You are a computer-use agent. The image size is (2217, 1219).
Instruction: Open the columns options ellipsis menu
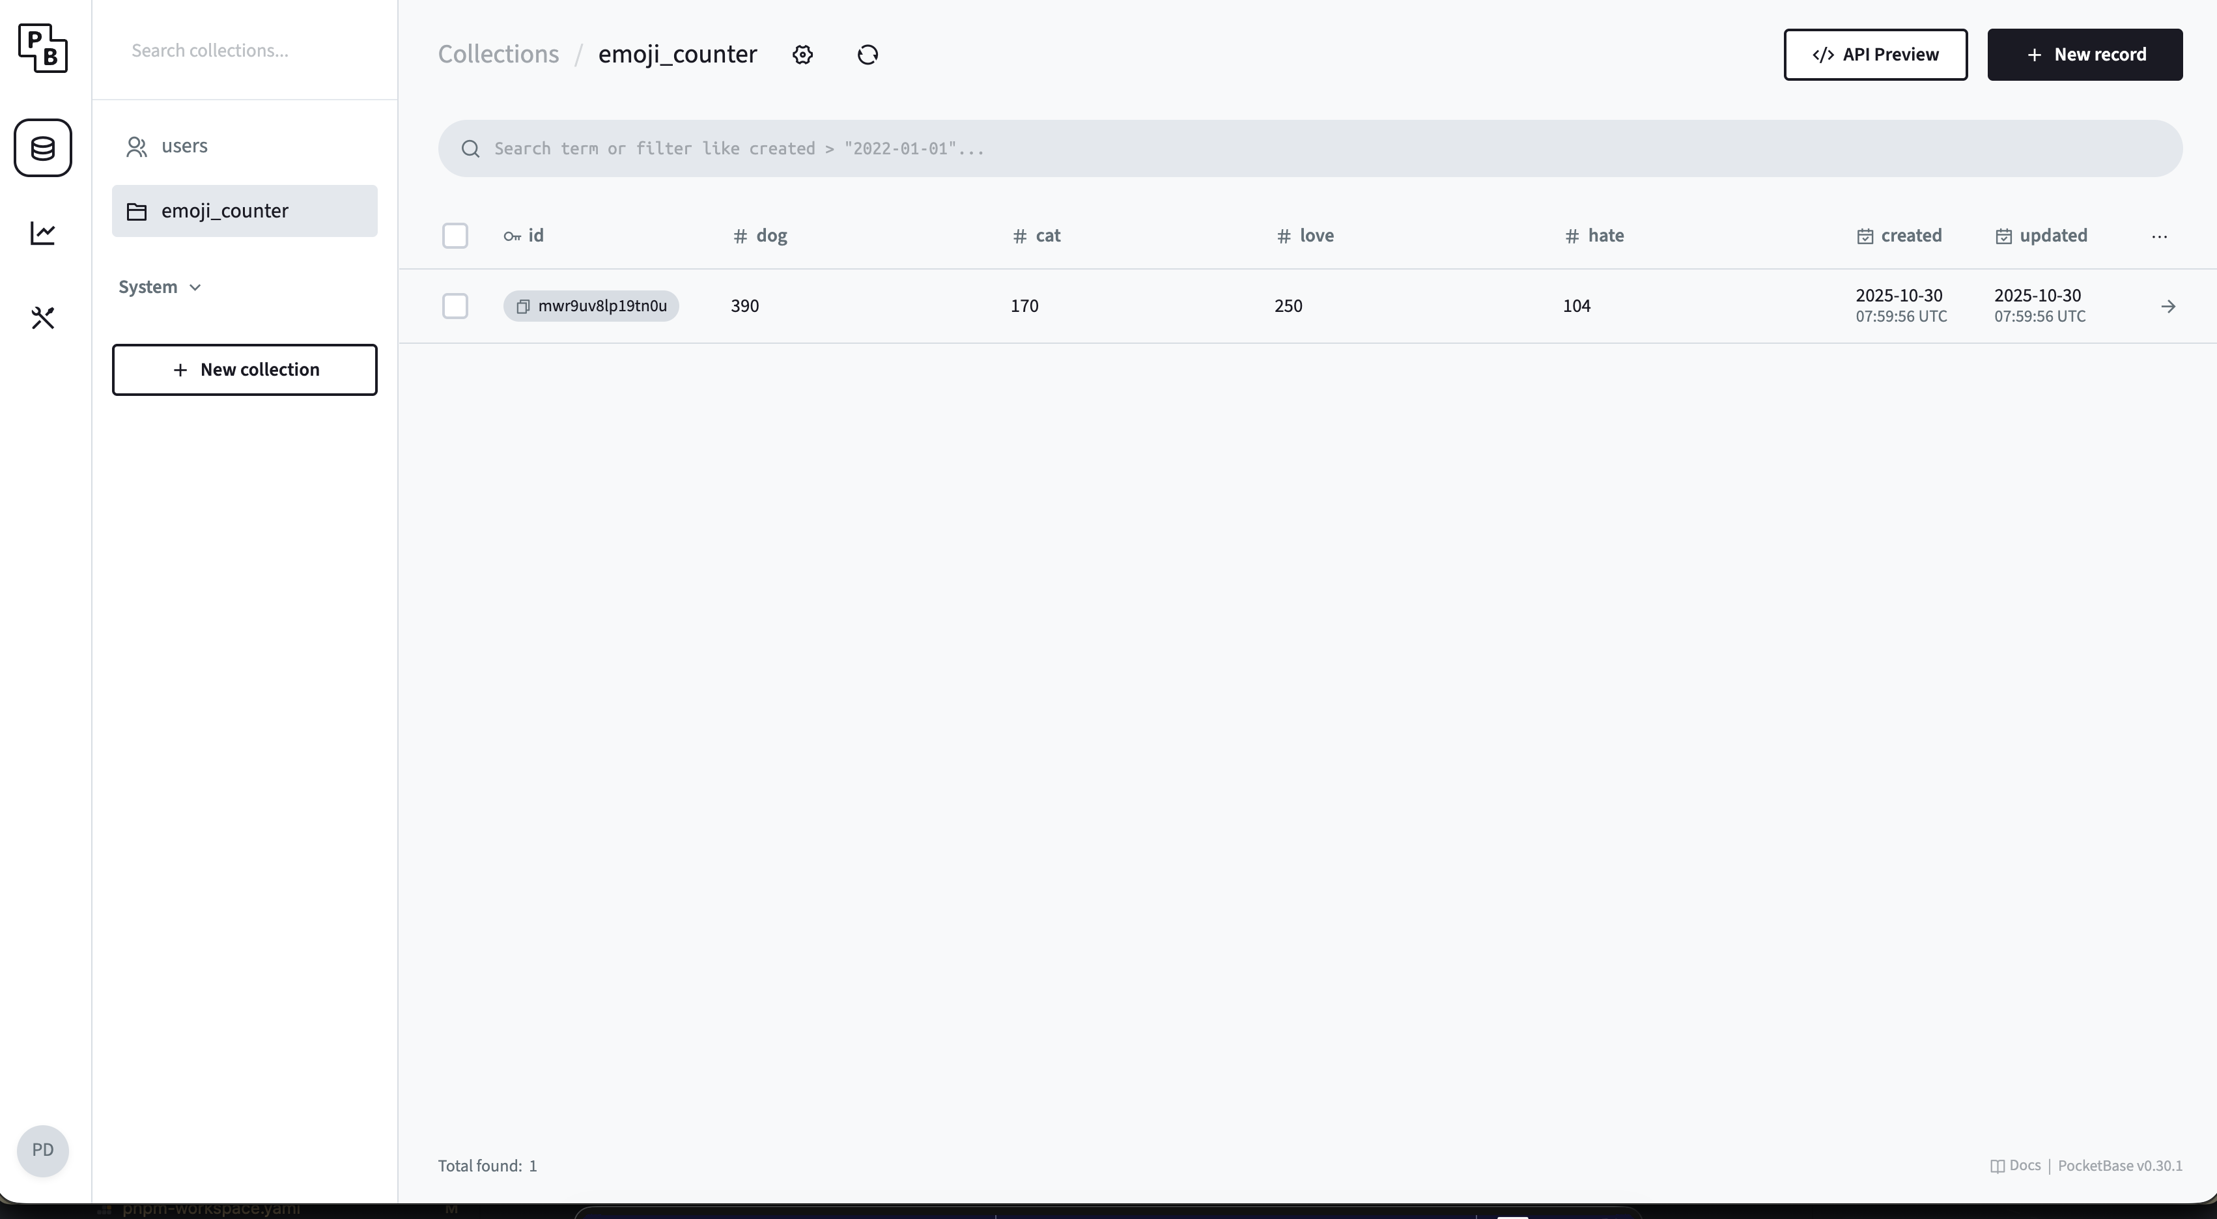point(2160,236)
